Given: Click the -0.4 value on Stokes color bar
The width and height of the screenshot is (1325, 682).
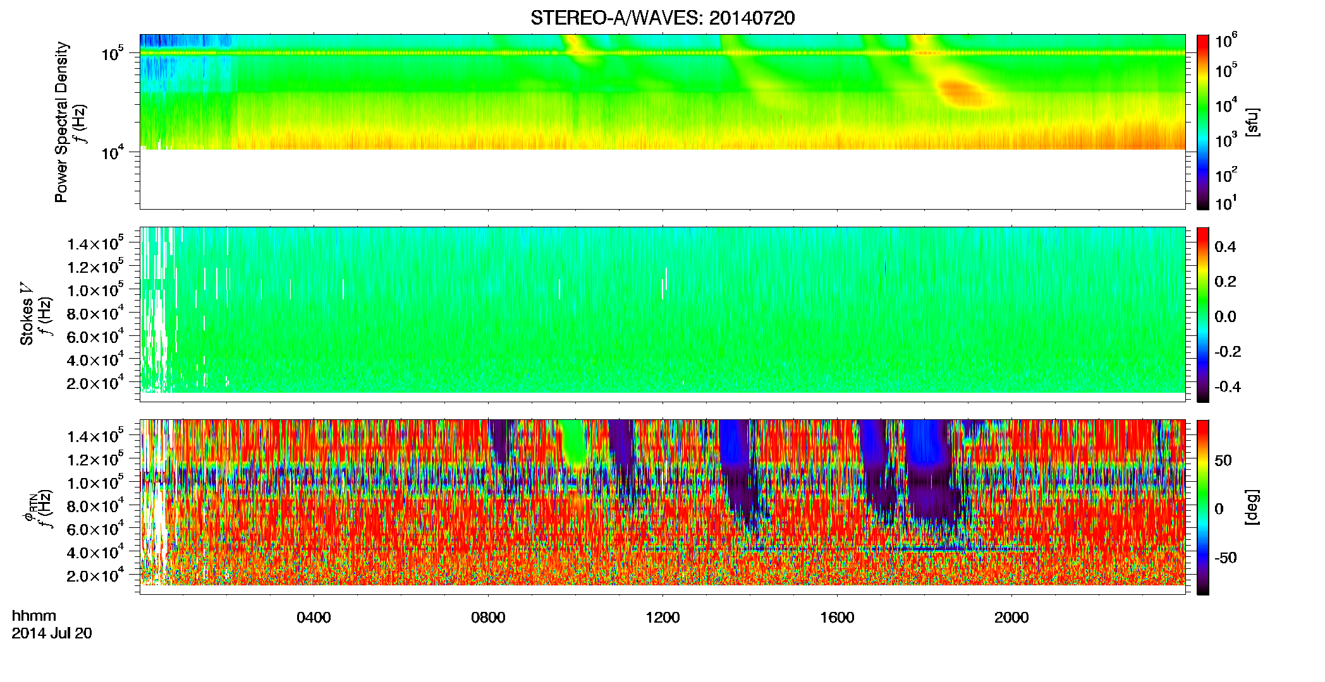Looking at the screenshot, I should [x=1228, y=386].
